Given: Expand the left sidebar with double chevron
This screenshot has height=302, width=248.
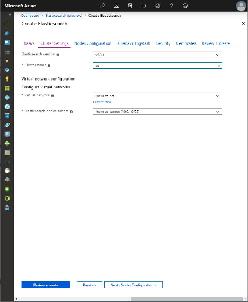Looking at the screenshot, I should (x=10, y=15).
